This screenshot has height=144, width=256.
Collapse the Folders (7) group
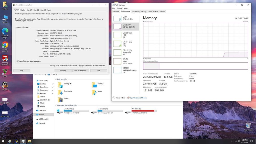56,80
